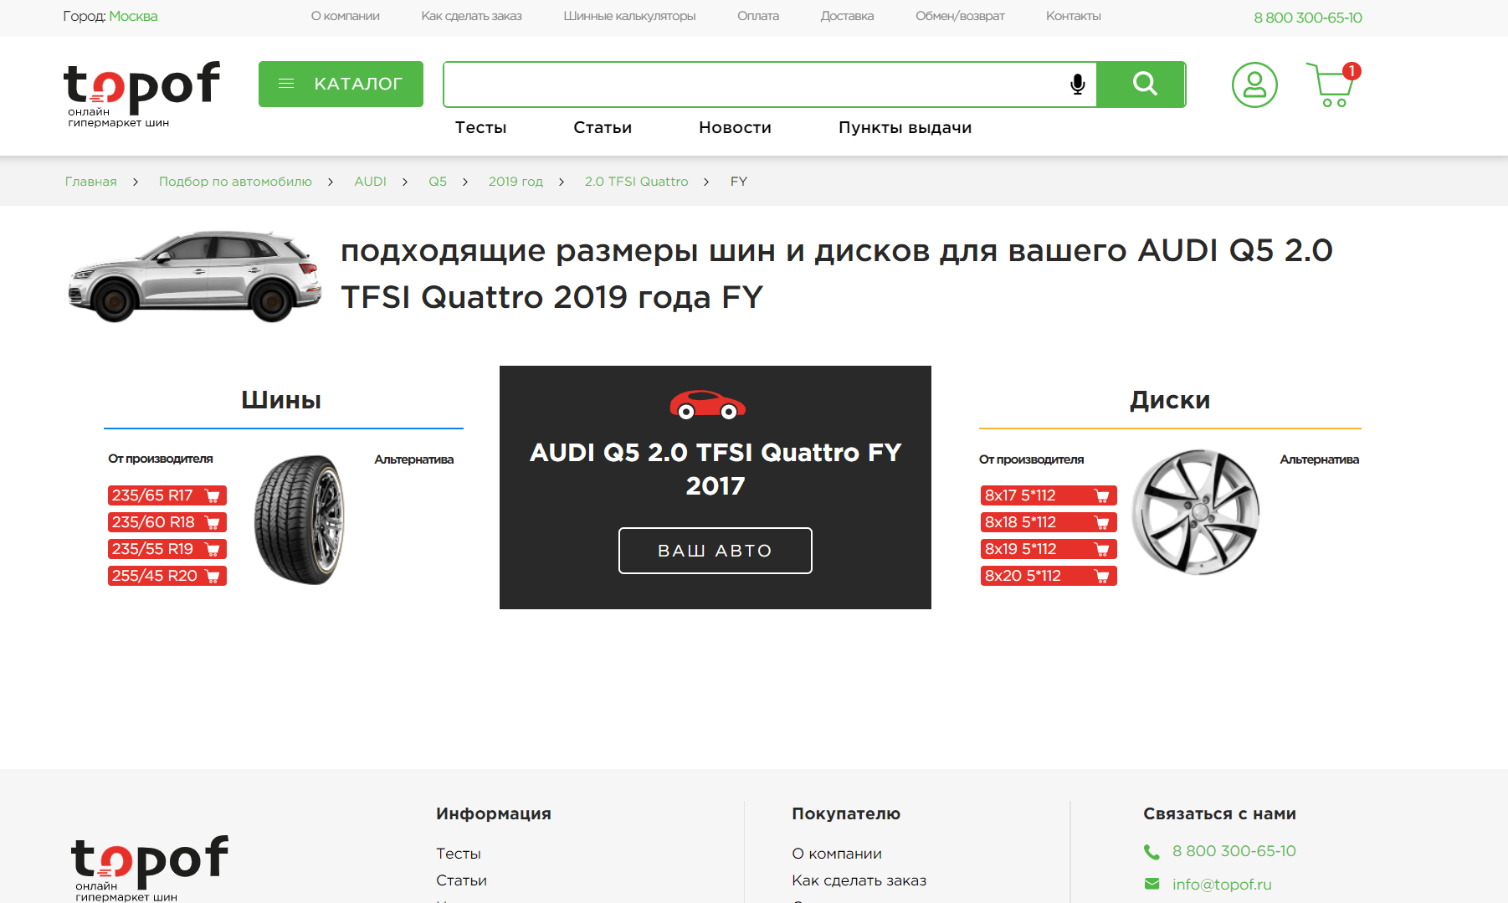Open the 2019 год breadcrumb link
This screenshot has width=1508, height=903.
[x=515, y=182]
